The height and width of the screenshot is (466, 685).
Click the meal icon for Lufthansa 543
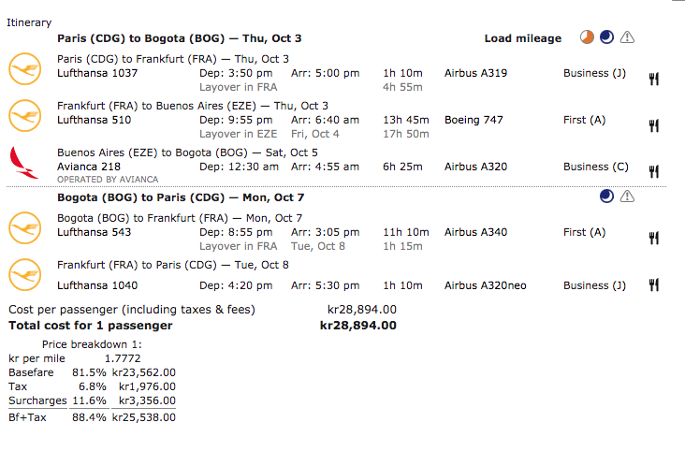click(x=654, y=238)
